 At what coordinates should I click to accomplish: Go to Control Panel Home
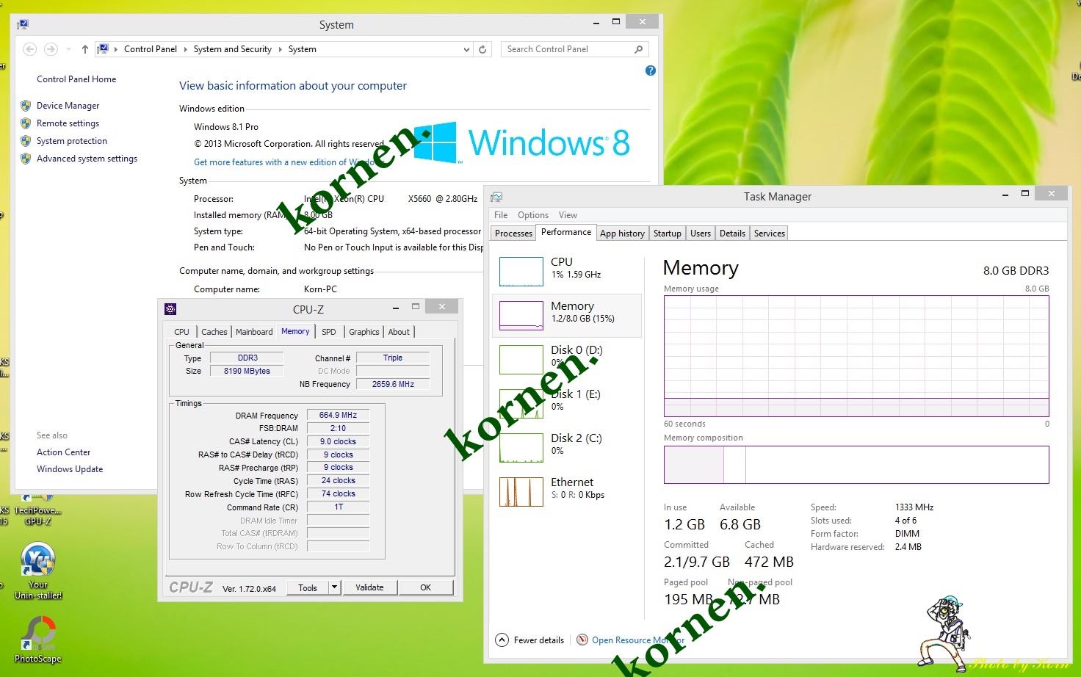[x=76, y=79]
